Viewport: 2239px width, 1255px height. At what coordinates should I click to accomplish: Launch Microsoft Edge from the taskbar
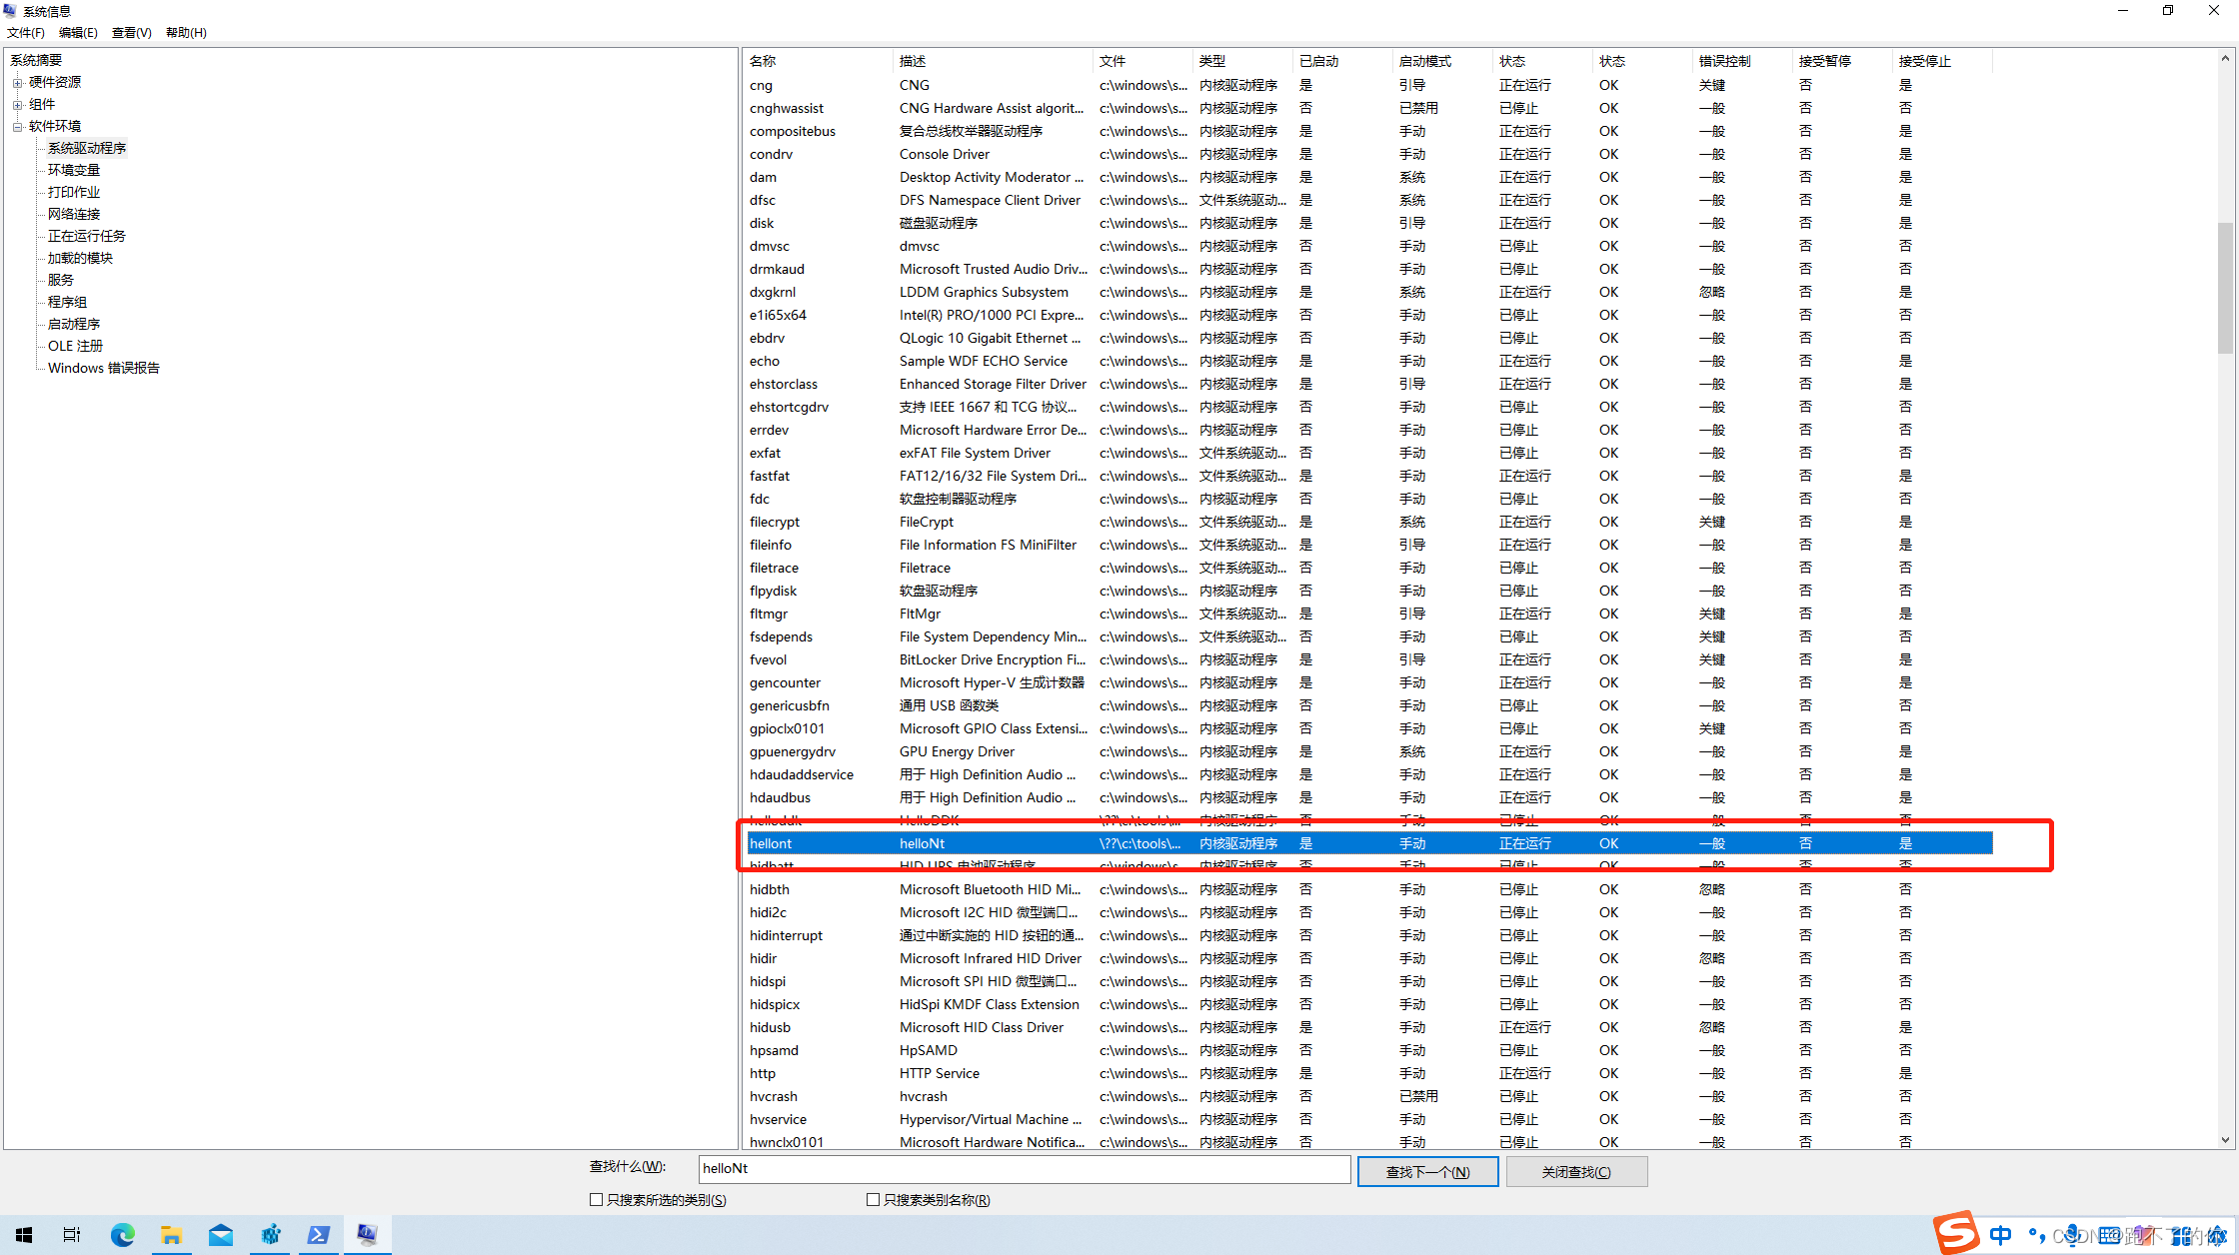(123, 1235)
